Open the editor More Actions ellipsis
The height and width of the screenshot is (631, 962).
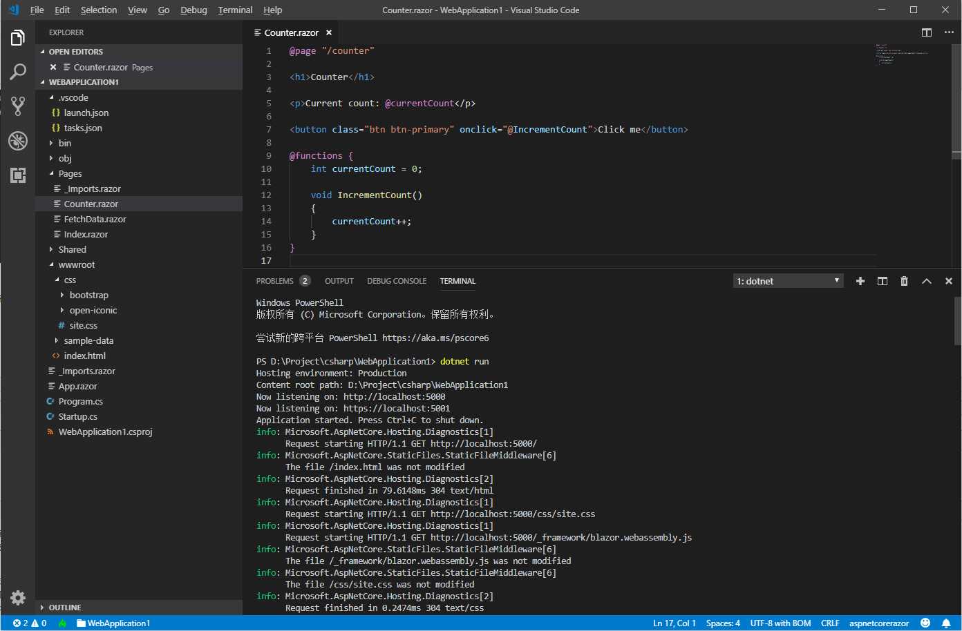pyautogui.click(x=949, y=32)
